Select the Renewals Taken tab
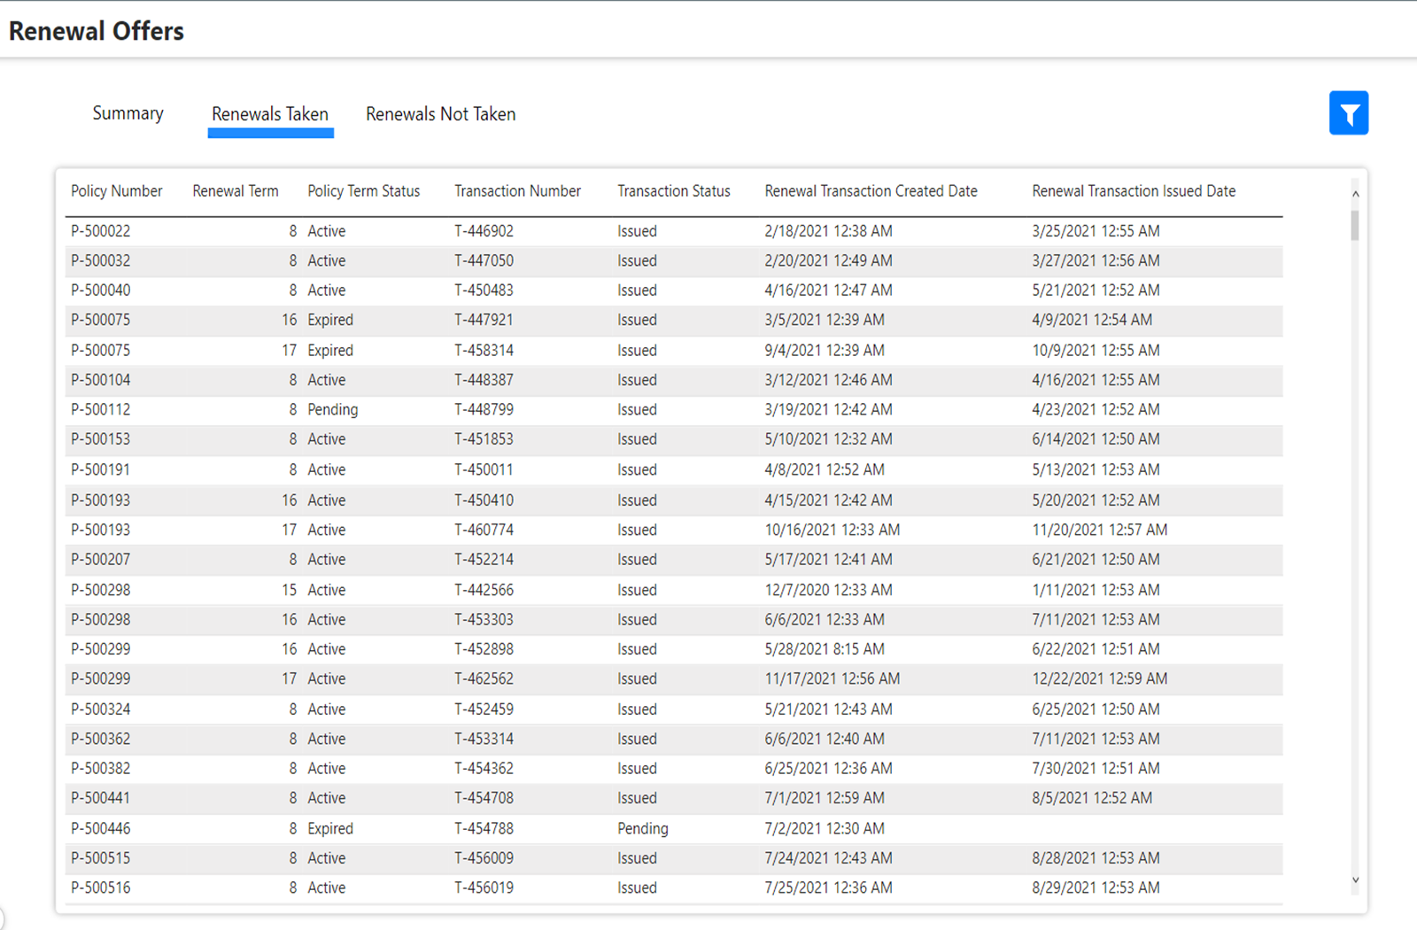The image size is (1417, 930). click(270, 114)
